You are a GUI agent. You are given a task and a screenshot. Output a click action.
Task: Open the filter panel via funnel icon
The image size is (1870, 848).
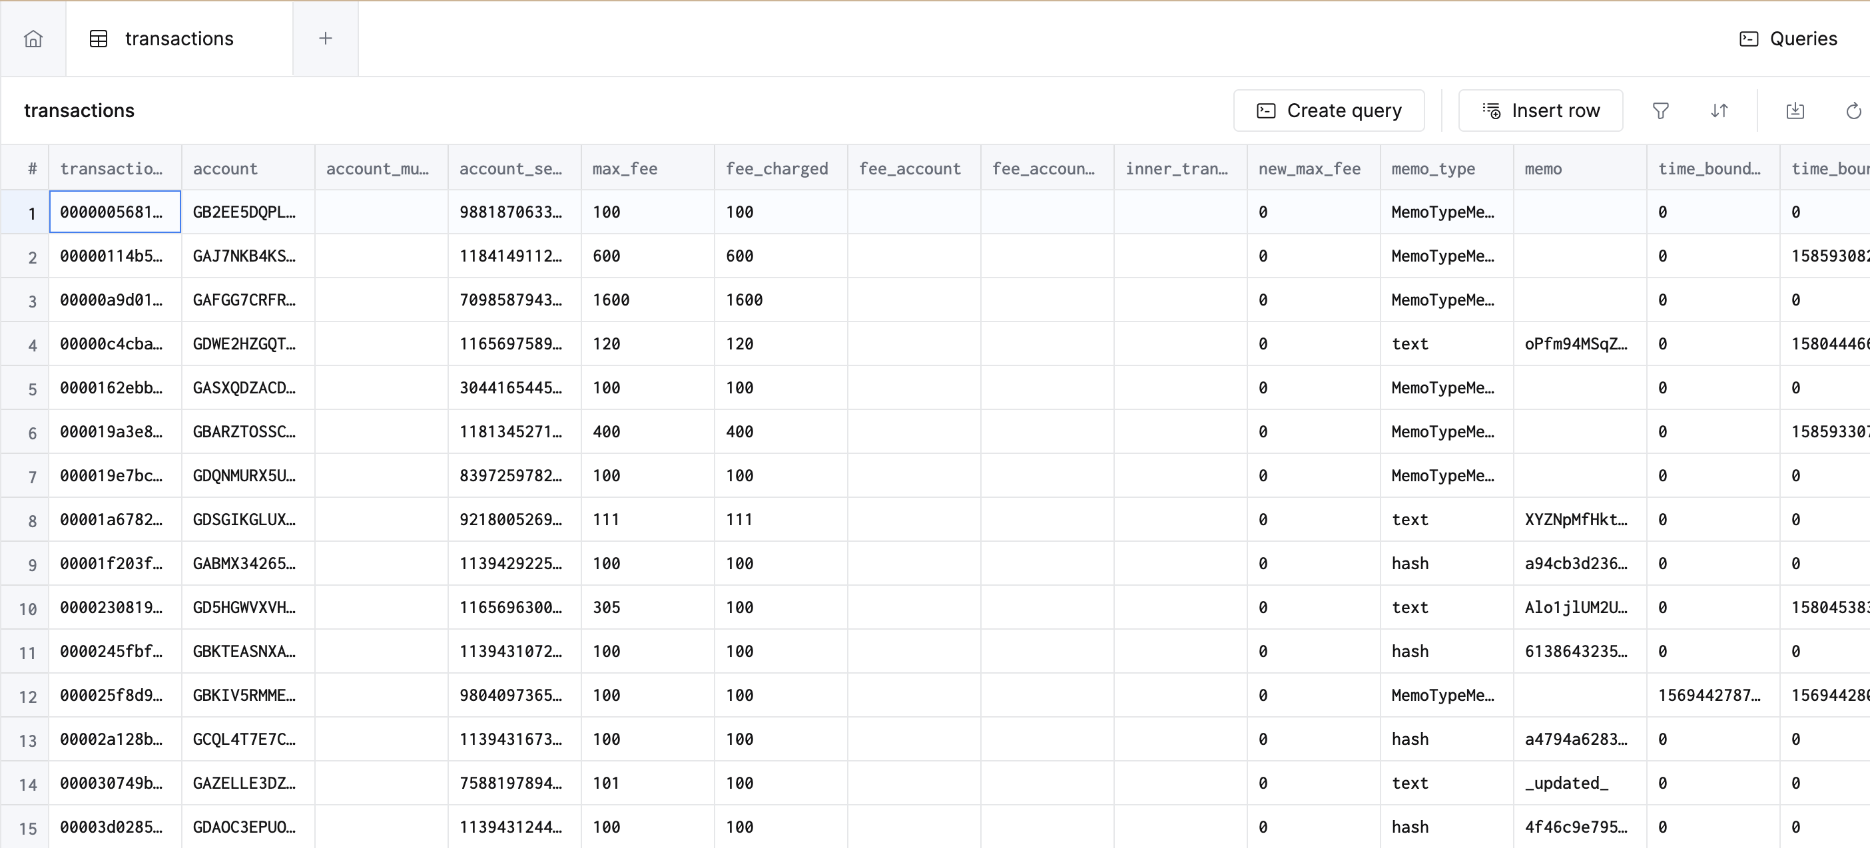(x=1661, y=110)
